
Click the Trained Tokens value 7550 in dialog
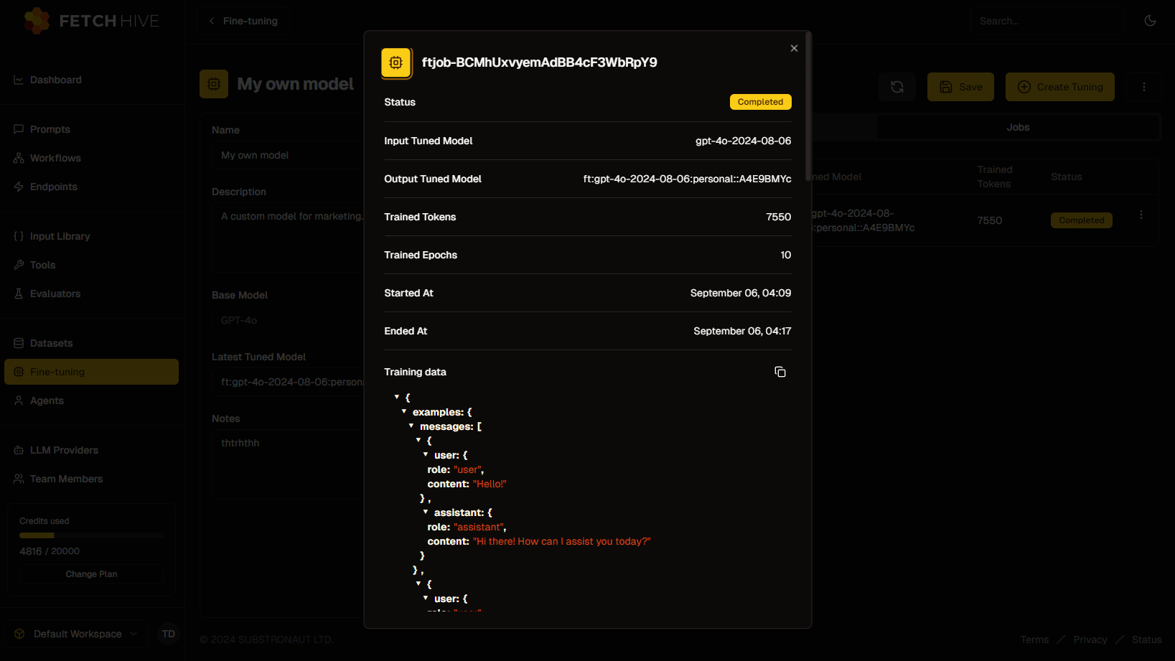tap(778, 217)
